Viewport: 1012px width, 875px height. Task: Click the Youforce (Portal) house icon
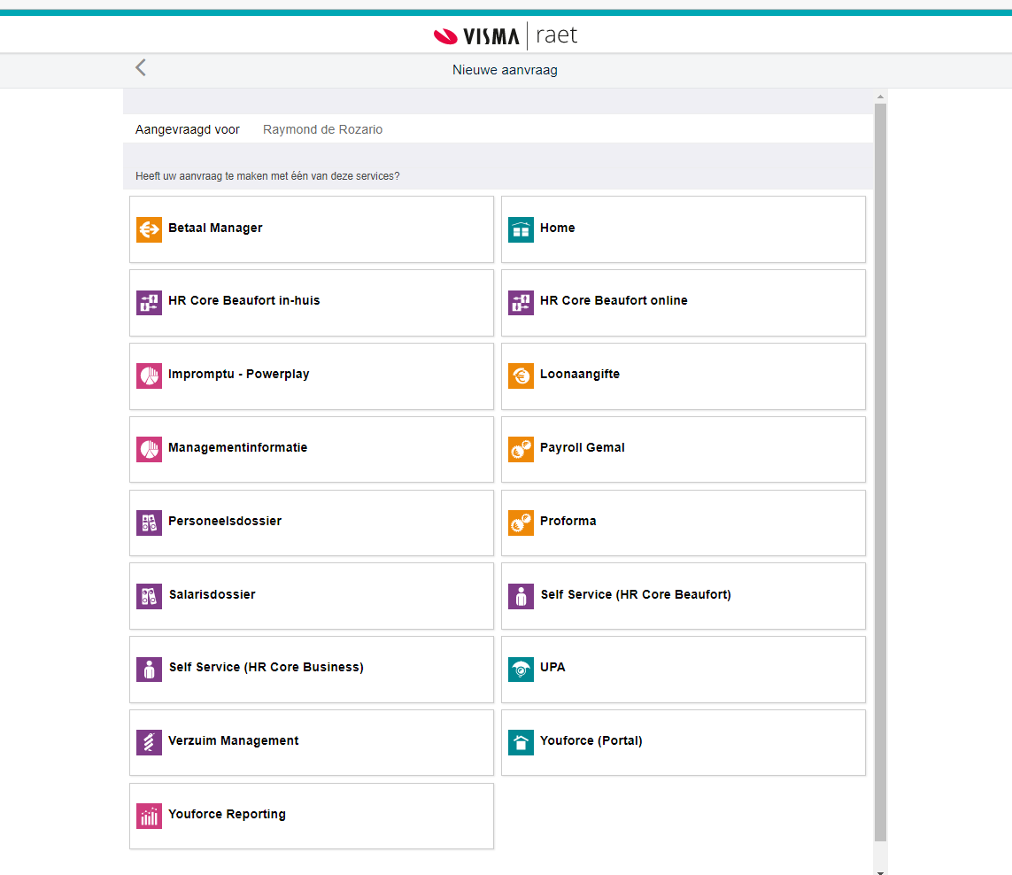tap(521, 743)
